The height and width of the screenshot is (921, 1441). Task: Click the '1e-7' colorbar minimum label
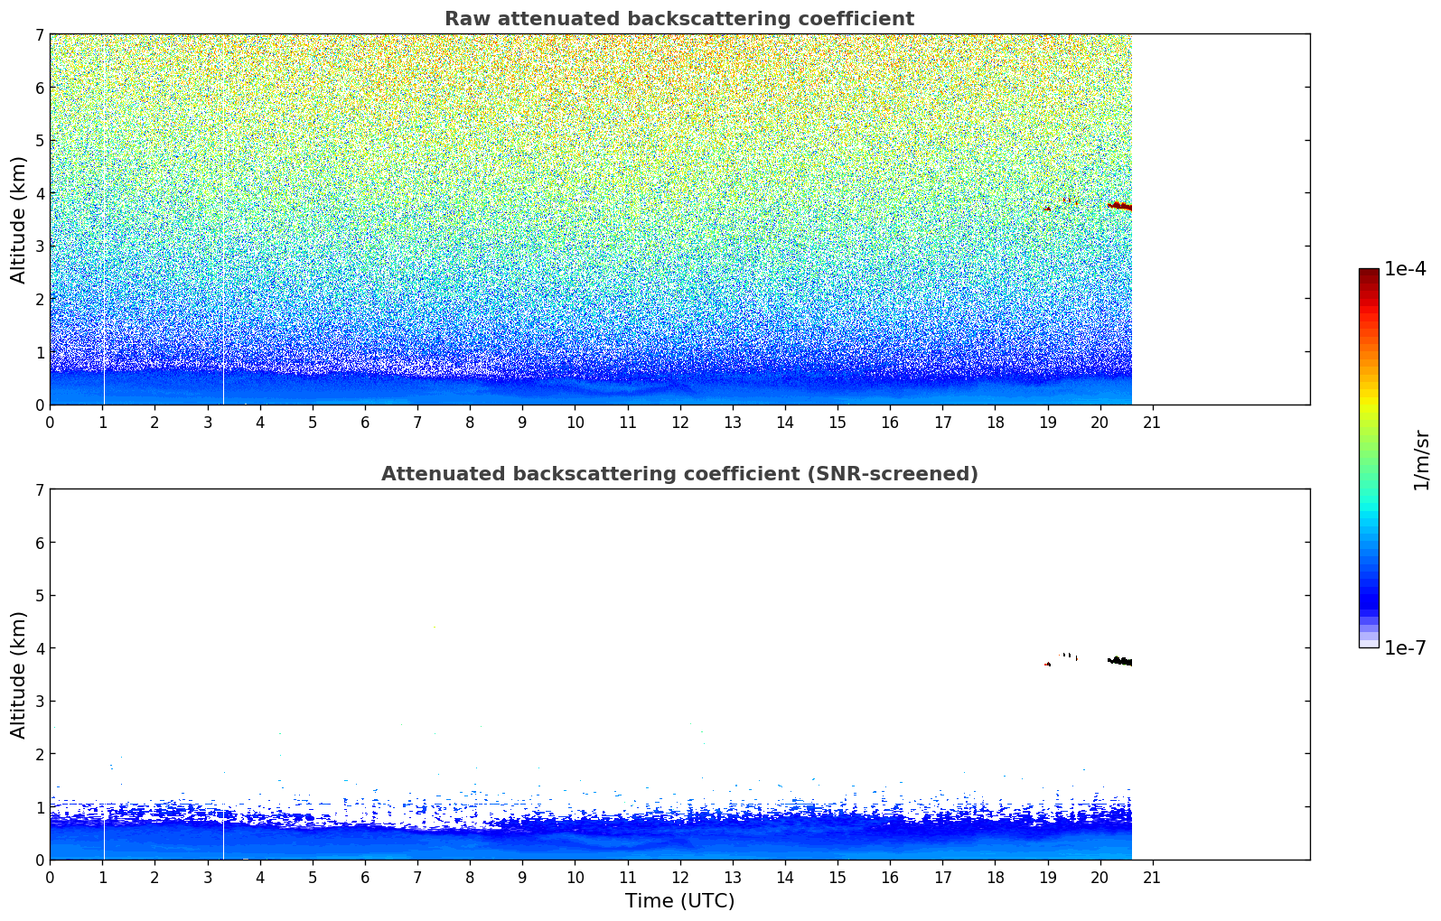(1405, 648)
